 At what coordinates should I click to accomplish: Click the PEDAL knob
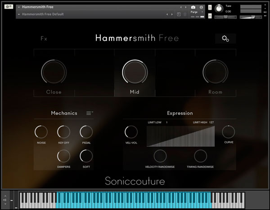pos(86,132)
